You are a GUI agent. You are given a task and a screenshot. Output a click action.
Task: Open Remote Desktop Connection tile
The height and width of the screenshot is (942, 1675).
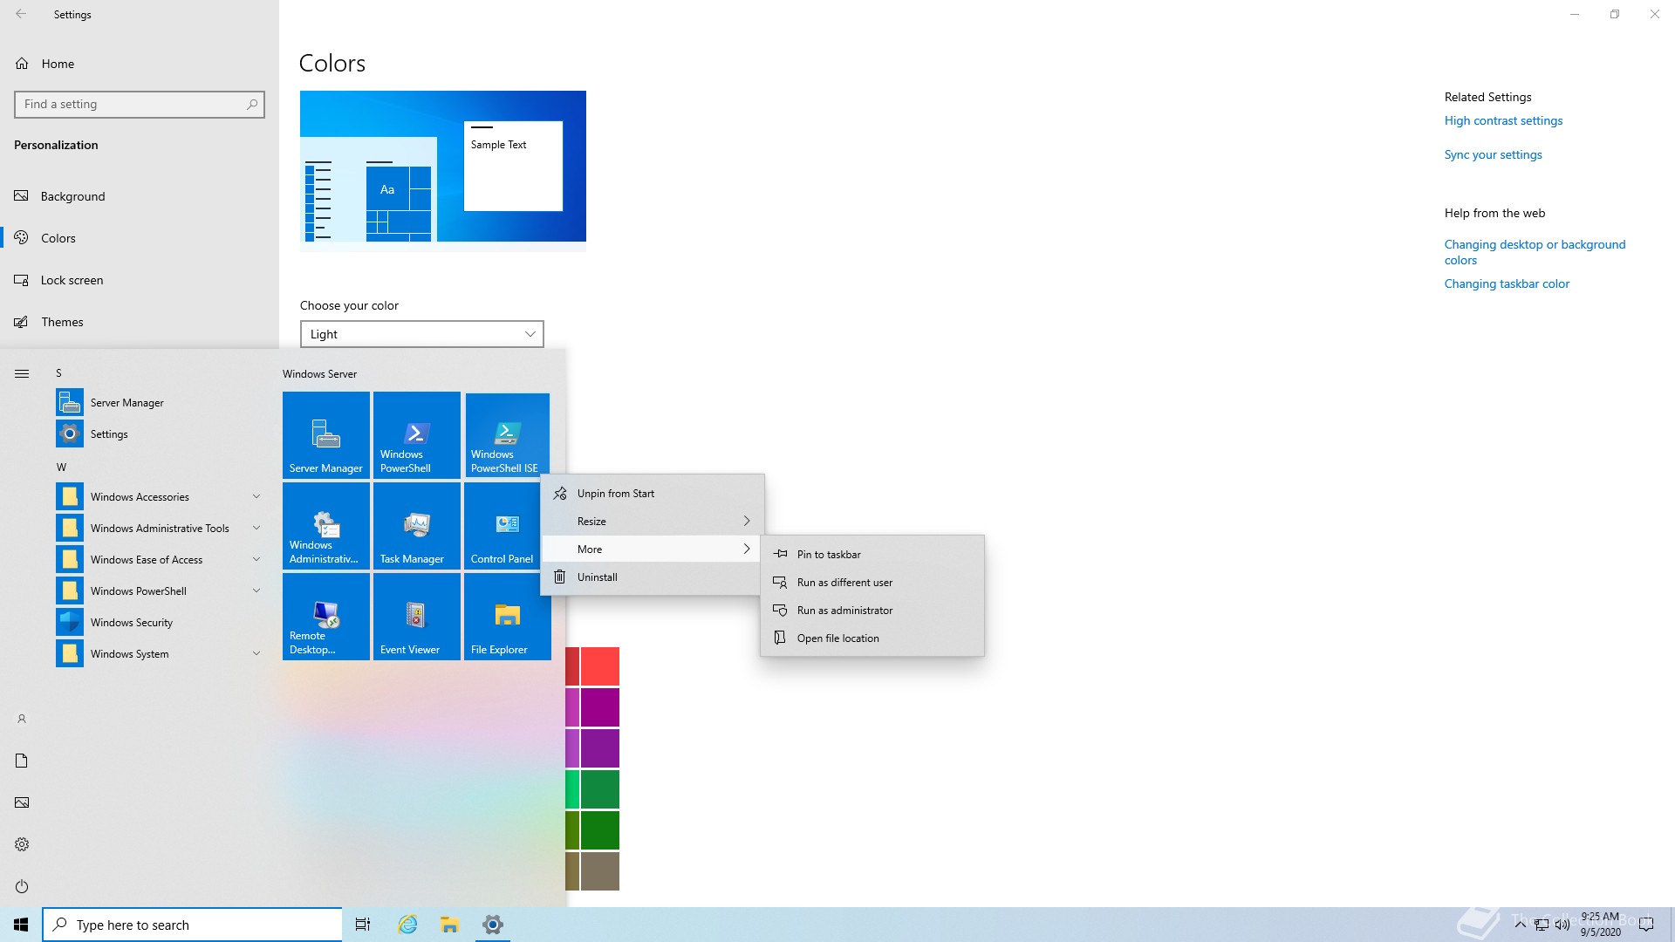coord(326,617)
